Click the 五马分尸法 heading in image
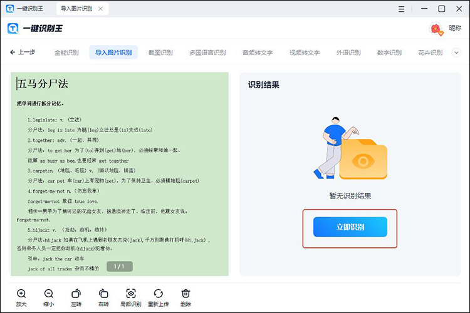Screen dimensions: 470x313 pos(43,83)
